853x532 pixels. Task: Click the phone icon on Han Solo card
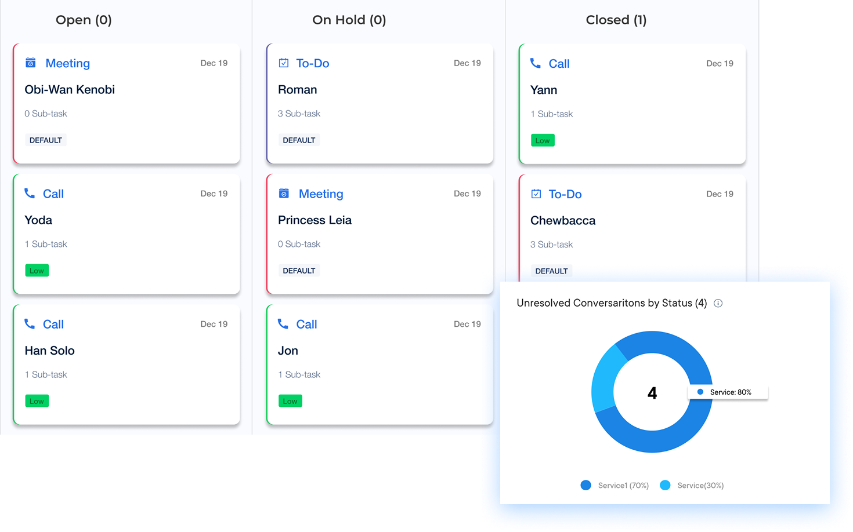(x=30, y=323)
